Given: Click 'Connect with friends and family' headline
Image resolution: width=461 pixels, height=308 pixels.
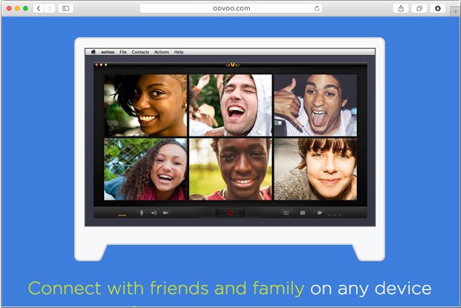Looking at the screenshot, I should pyautogui.click(x=166, y=289).
